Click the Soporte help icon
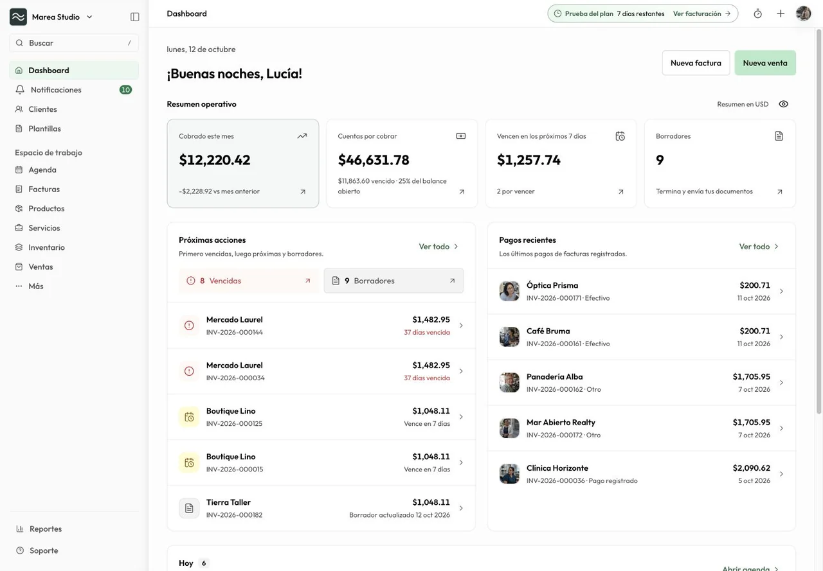The width and height of the screenshot is (823, 571). [20, 550]
